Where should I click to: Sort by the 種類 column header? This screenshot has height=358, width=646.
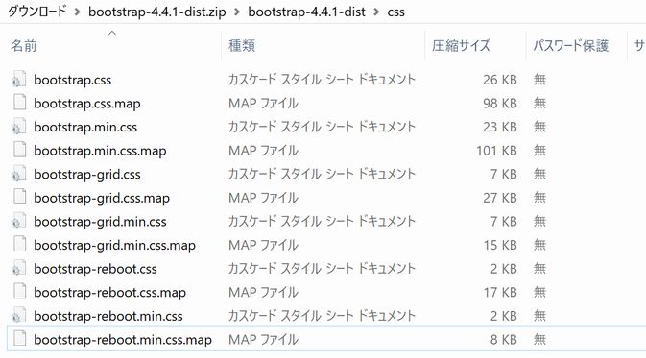click(242, 46)
